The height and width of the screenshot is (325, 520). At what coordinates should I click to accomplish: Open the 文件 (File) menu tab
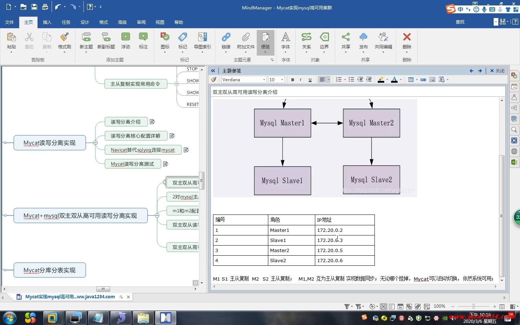9,22
